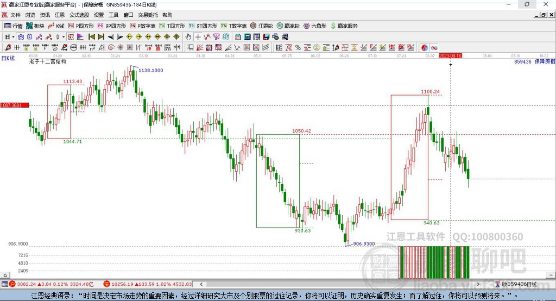The image size is (556, 301).
Task: Click Shanghai index 3082.24 status entry
Action: 53,284
